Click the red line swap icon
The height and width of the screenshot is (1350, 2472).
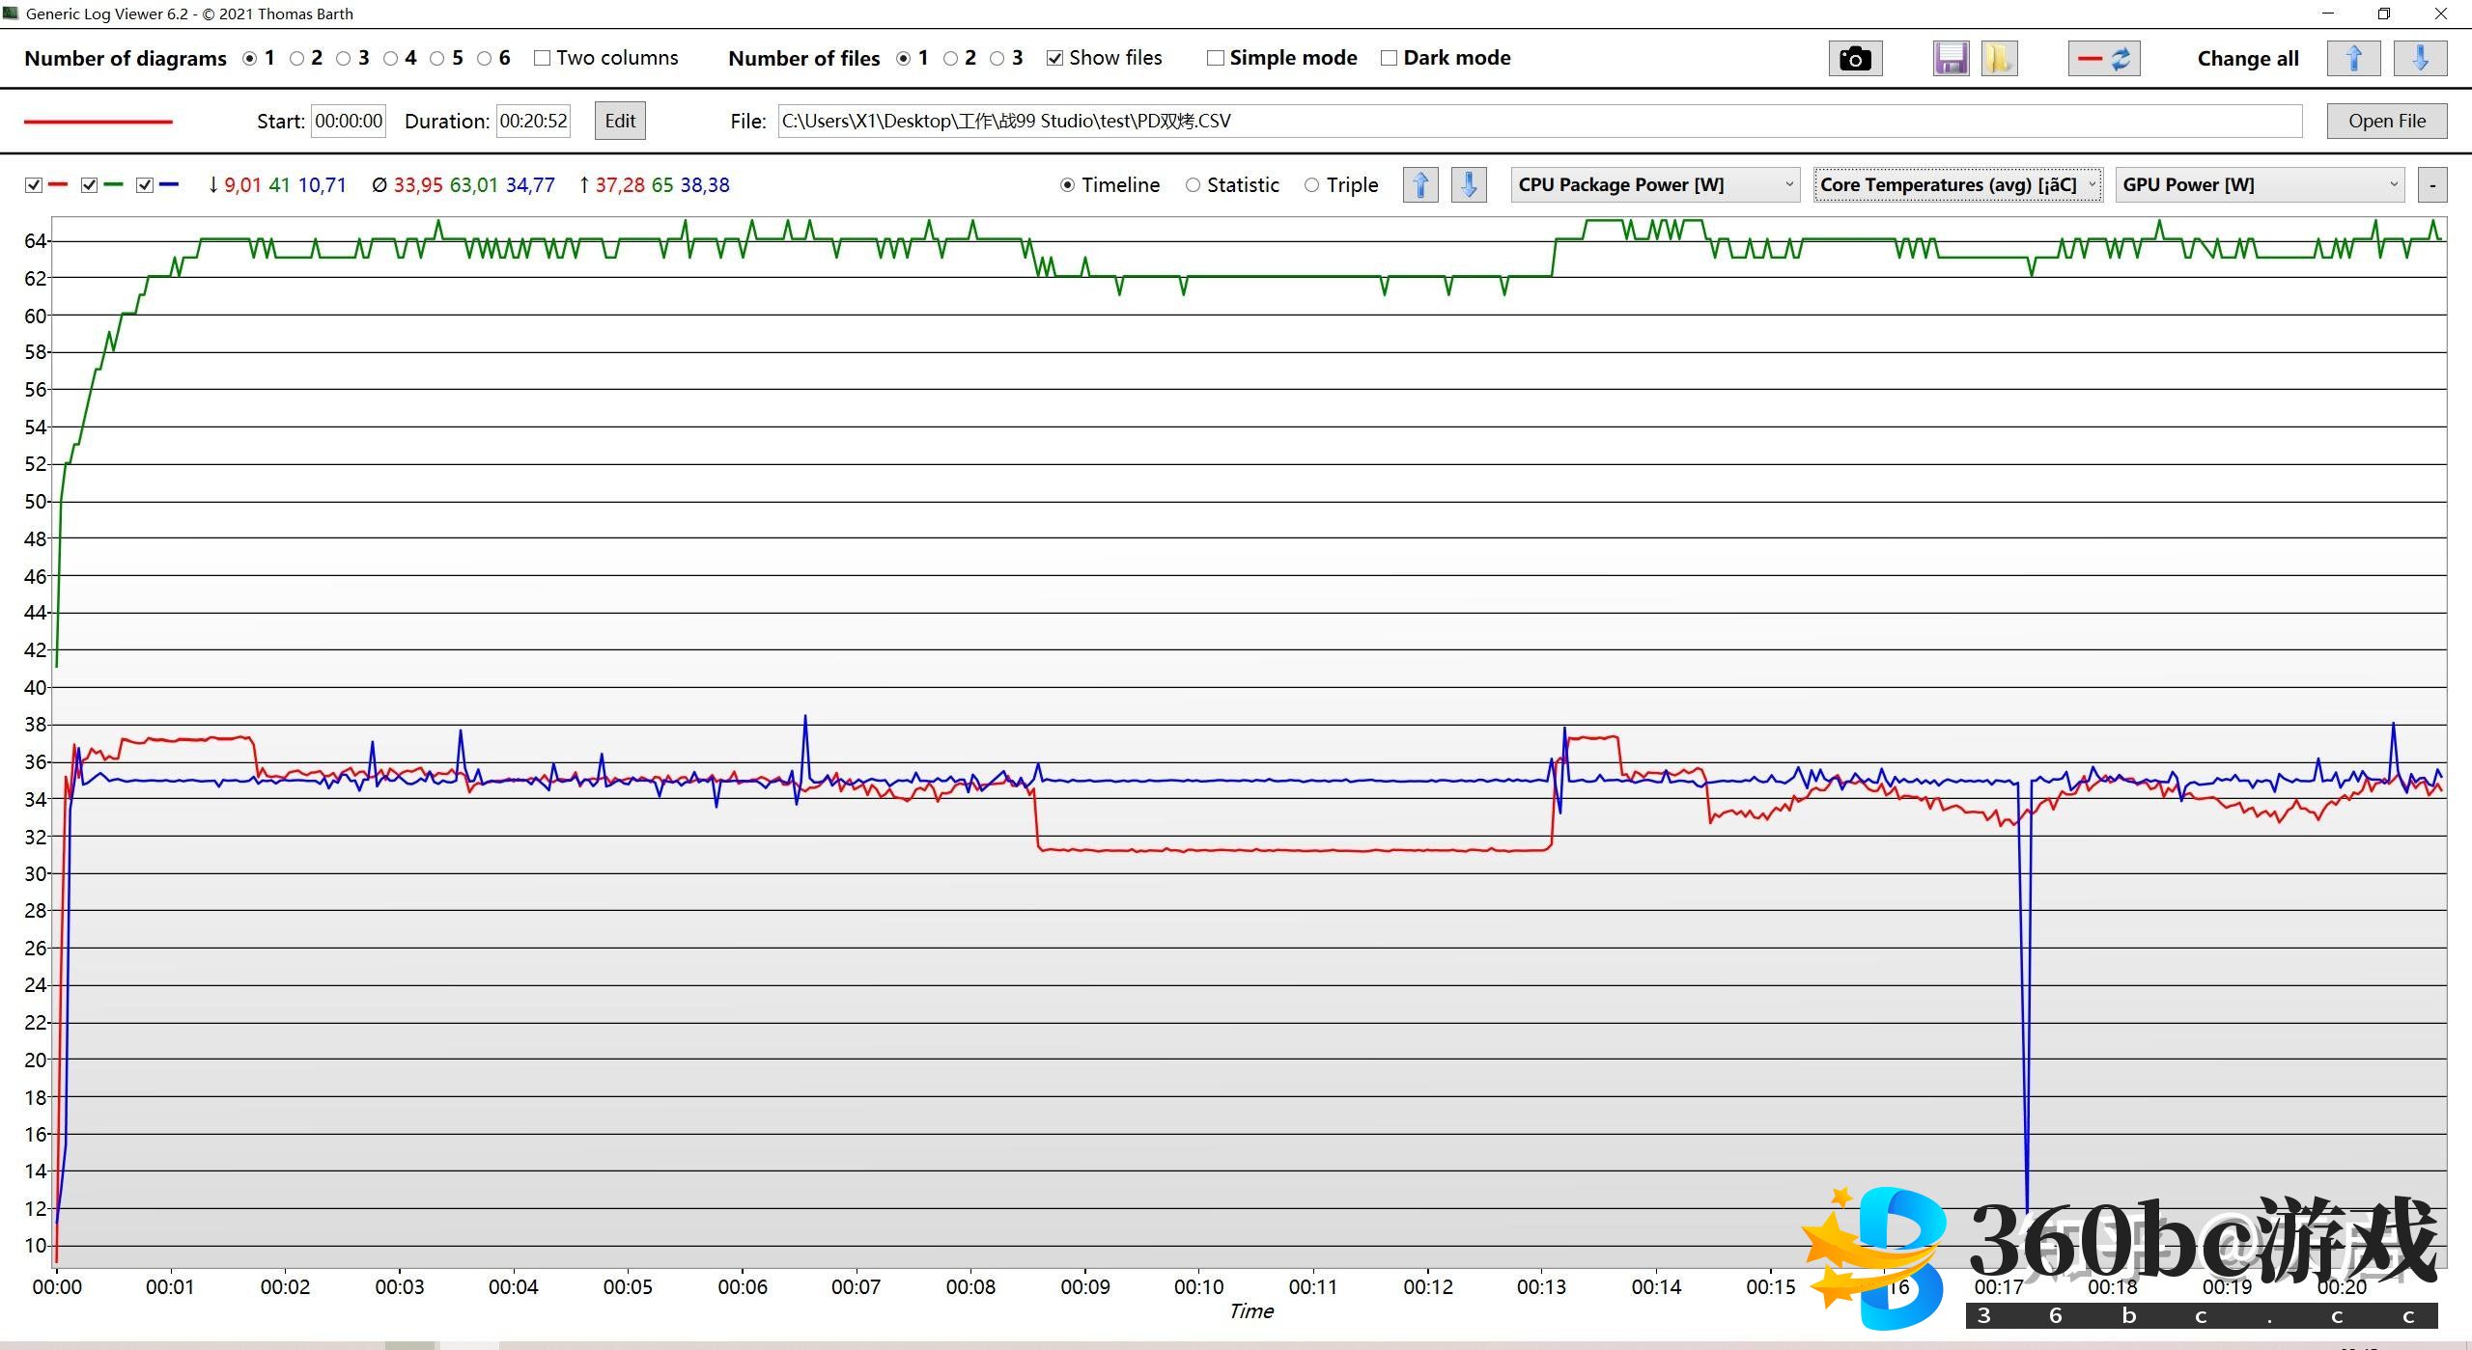(x=2104, y=59)
